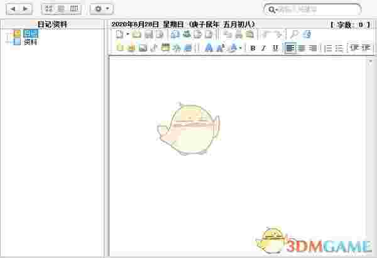Screen dimensions: 377x258
Task: Create a new document
Action: [x=119, y=35]
